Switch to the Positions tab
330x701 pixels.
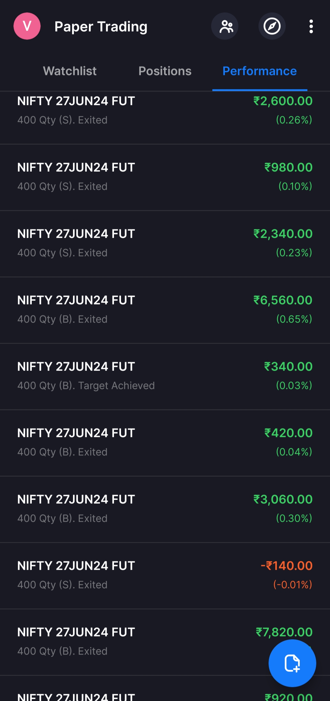(x=165, y=71)
